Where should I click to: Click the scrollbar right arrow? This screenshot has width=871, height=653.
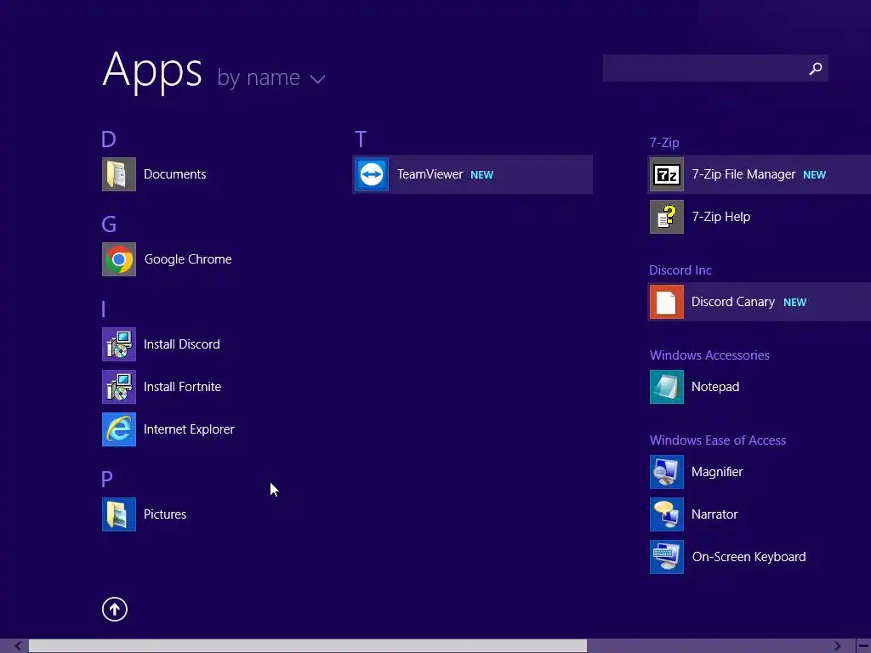point(837,646)
